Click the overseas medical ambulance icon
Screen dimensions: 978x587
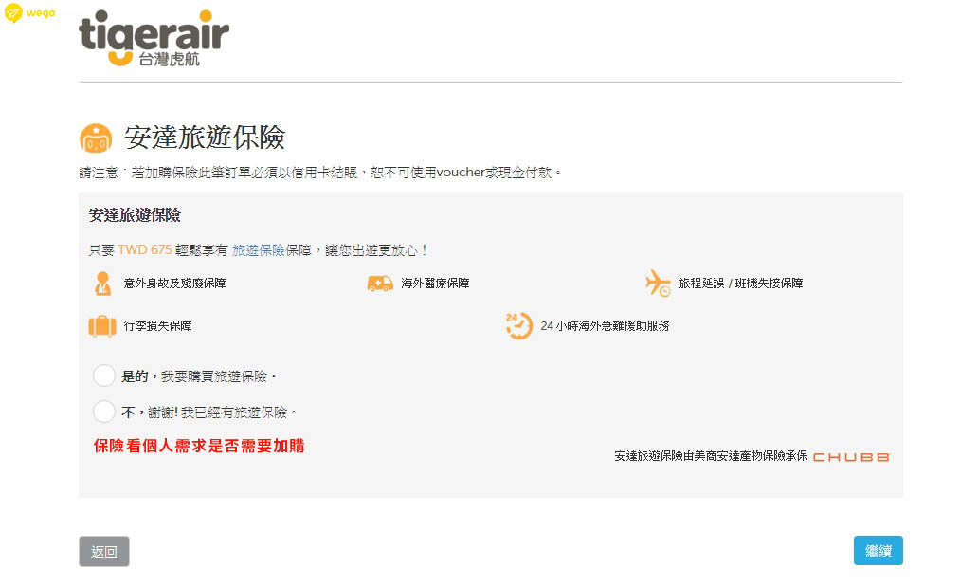coord(380,284)
